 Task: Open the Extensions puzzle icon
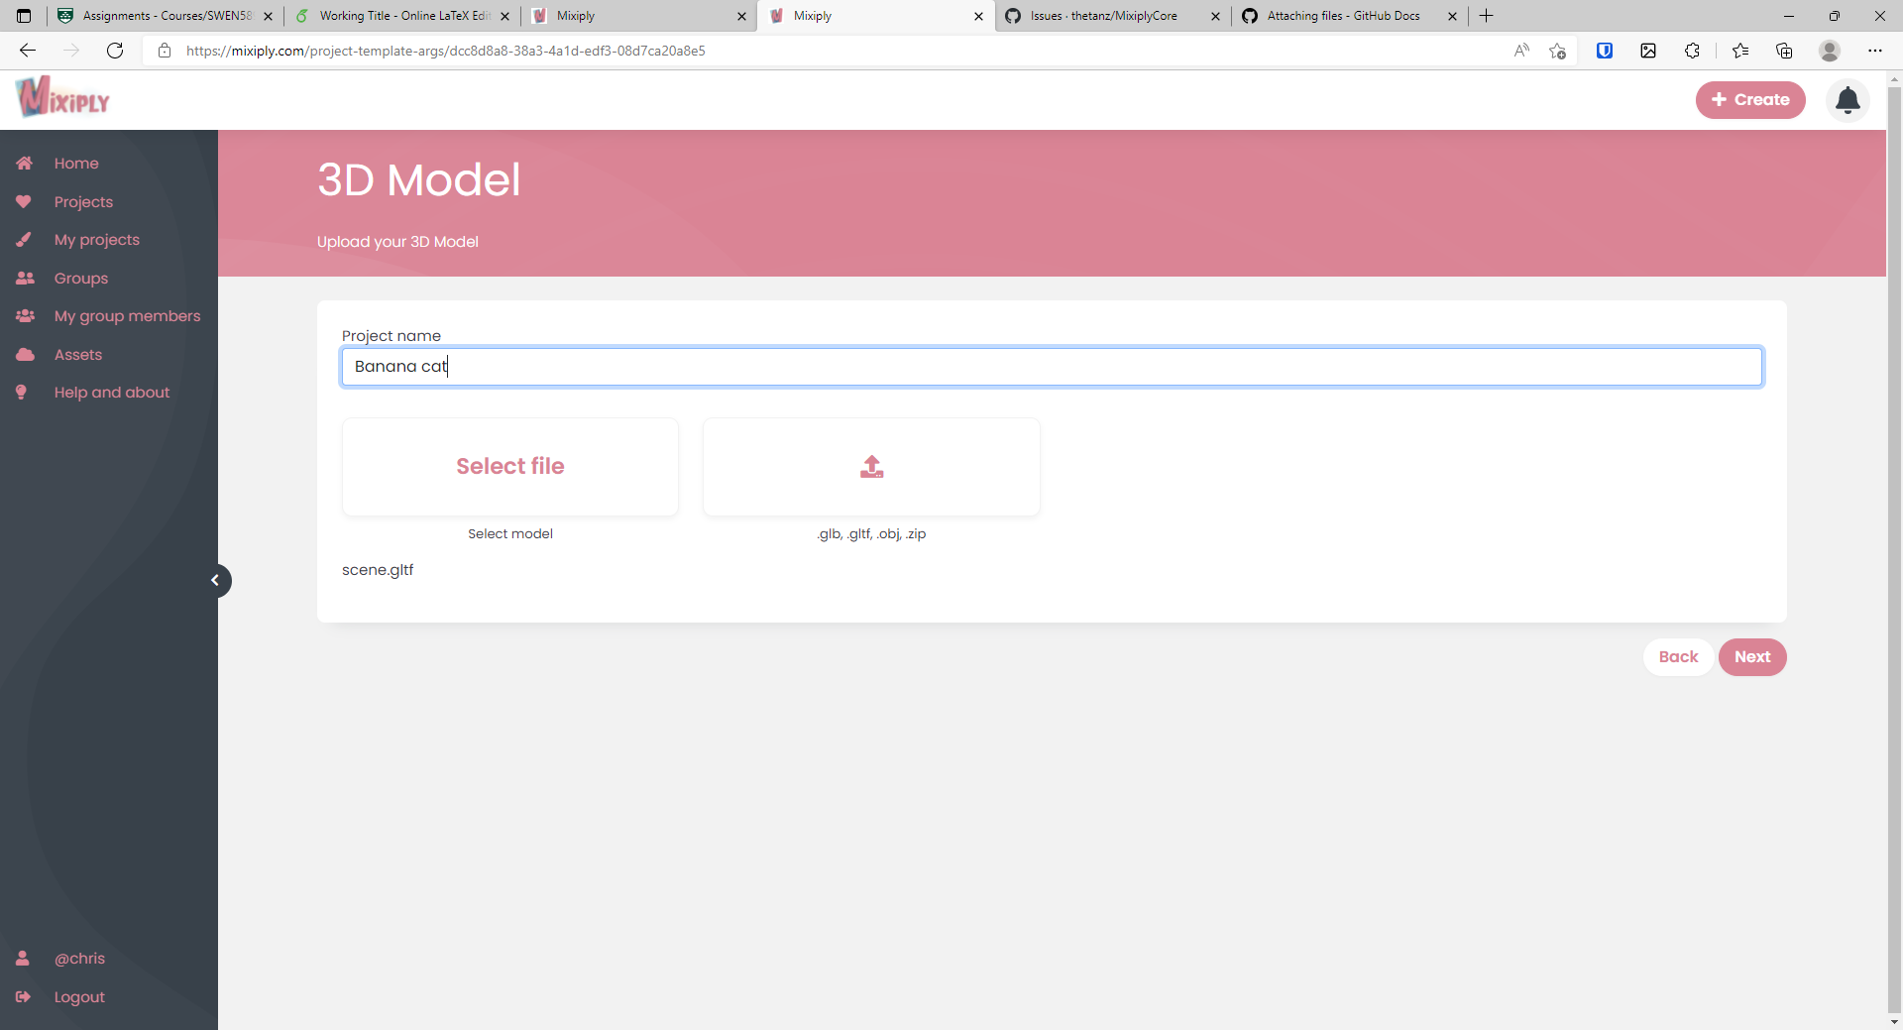(1692, 51)
